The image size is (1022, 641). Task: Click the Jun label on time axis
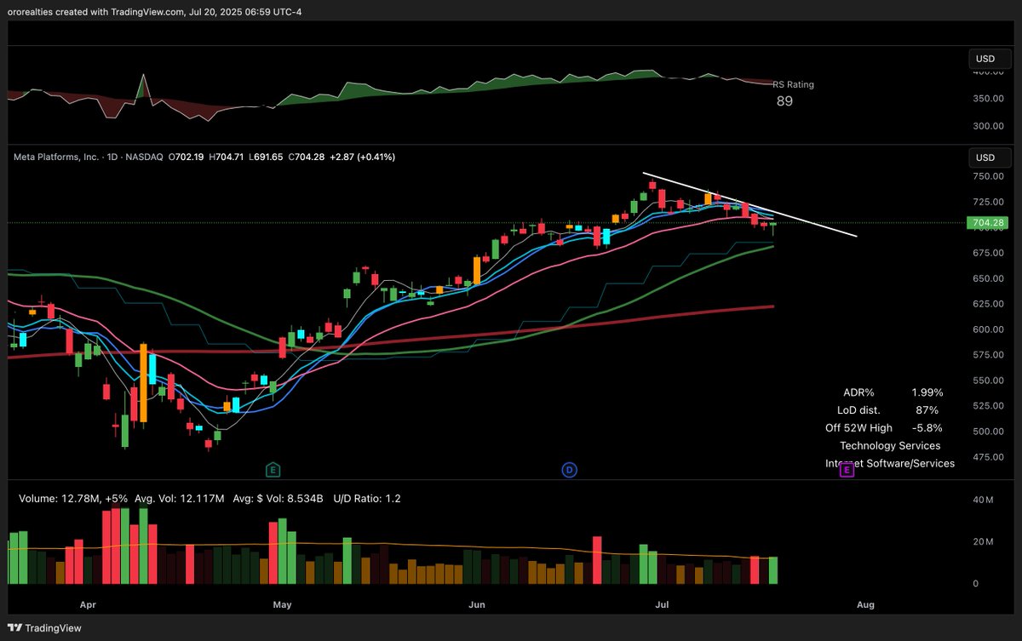[477, 605]
